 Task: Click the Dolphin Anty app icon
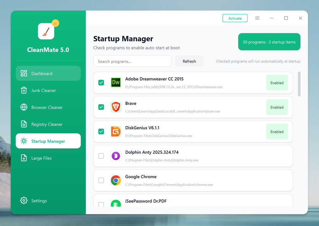click(115, 156)
